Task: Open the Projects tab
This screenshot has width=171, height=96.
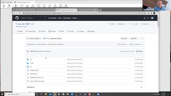Action: pos(52,31)
